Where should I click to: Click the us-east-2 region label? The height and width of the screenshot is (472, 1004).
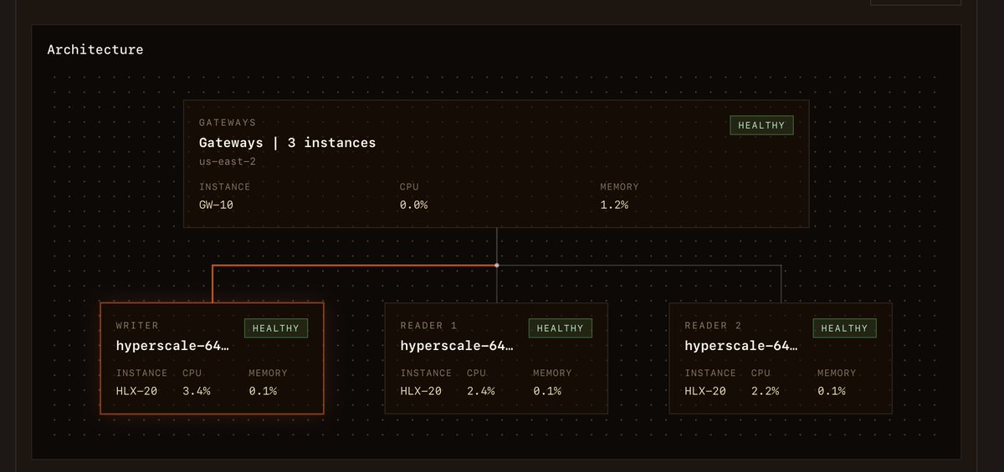click(229, 161)
